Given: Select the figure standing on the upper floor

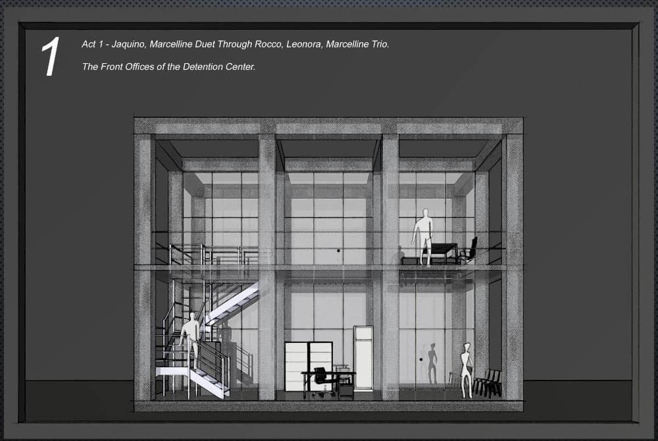Looking at the screenshot, I should [x=422, y=237].
